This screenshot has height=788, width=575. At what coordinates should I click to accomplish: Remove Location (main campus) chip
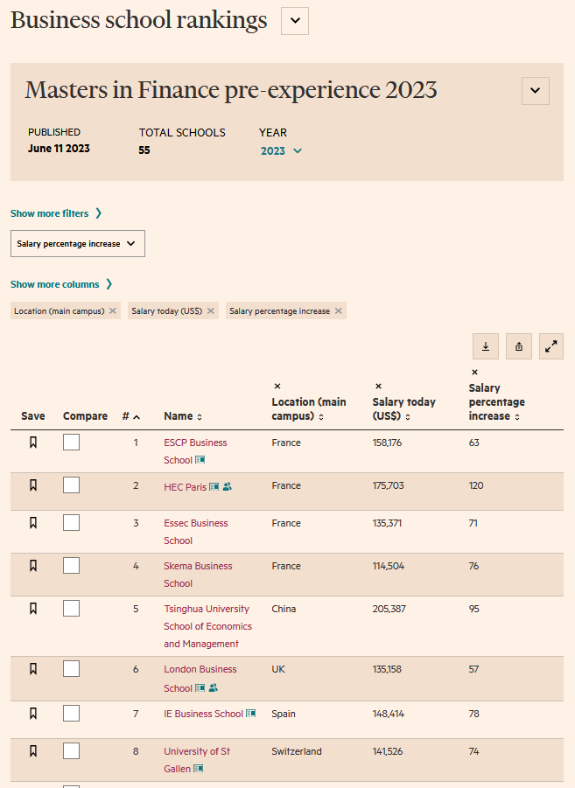click(113, 311)
